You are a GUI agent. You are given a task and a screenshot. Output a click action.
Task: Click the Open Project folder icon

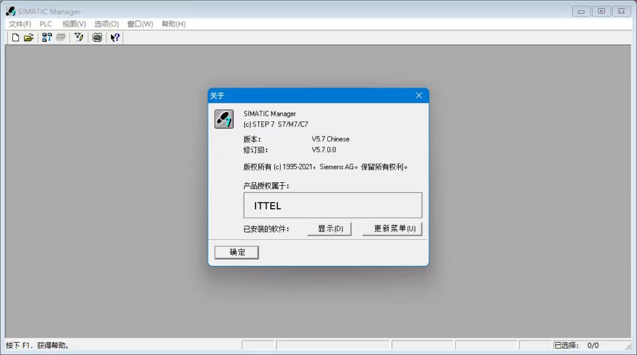pos(28,38)
